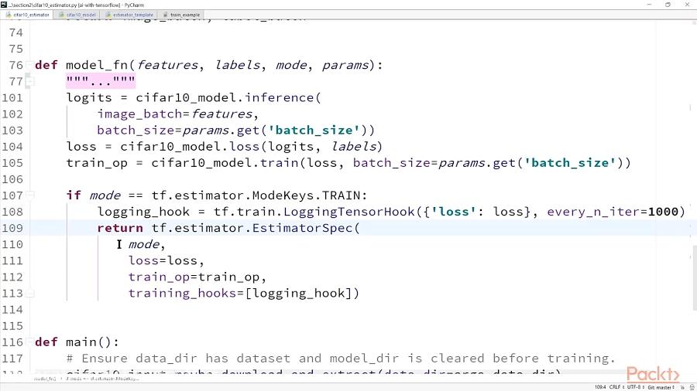The image size is (697, 391).
Task: Collapse the main function at line 116
Action: pyautogui.click(x=31, y=342)
